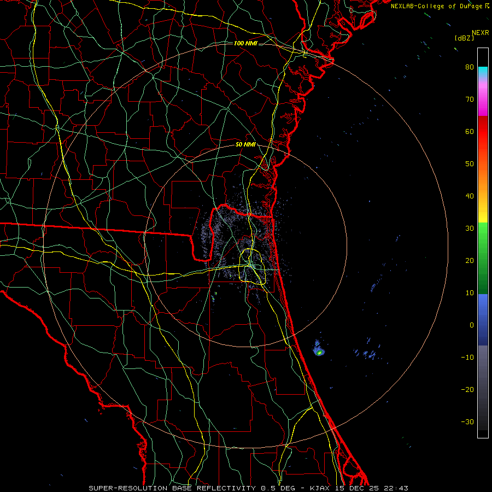Image resolution: width=492 pixels, height=492 pixels.
Task: Click the orange segment of the color bar
Action: point(483,180)
